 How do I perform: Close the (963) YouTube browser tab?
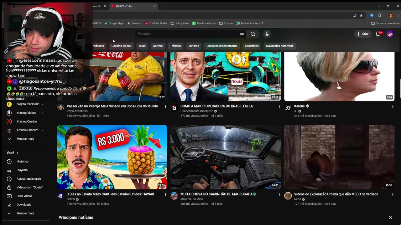(x=154, y=6)
